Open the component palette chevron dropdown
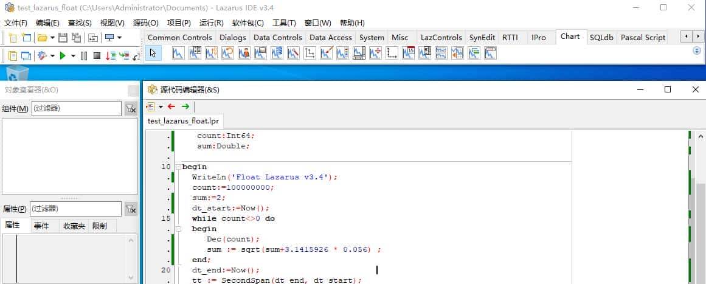 click(696, 51)
